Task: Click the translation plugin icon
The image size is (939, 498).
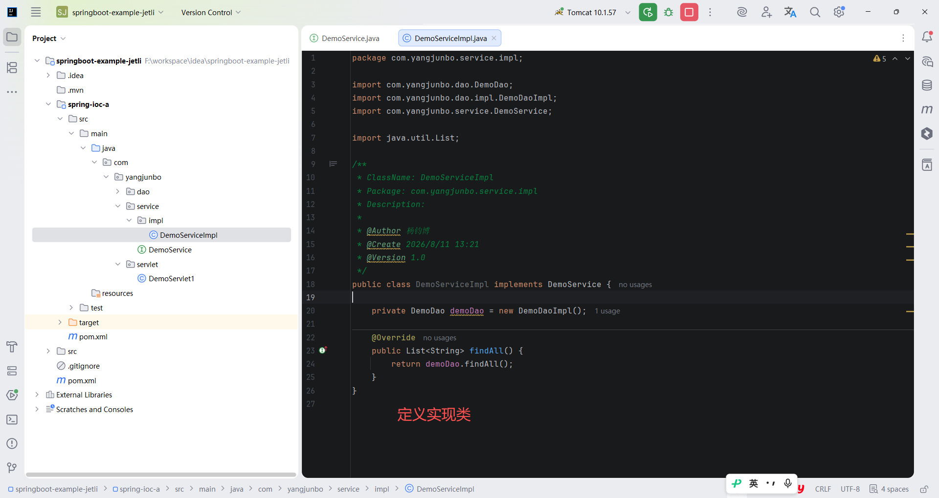Action: pyautogui.click(x=790, y=12)
